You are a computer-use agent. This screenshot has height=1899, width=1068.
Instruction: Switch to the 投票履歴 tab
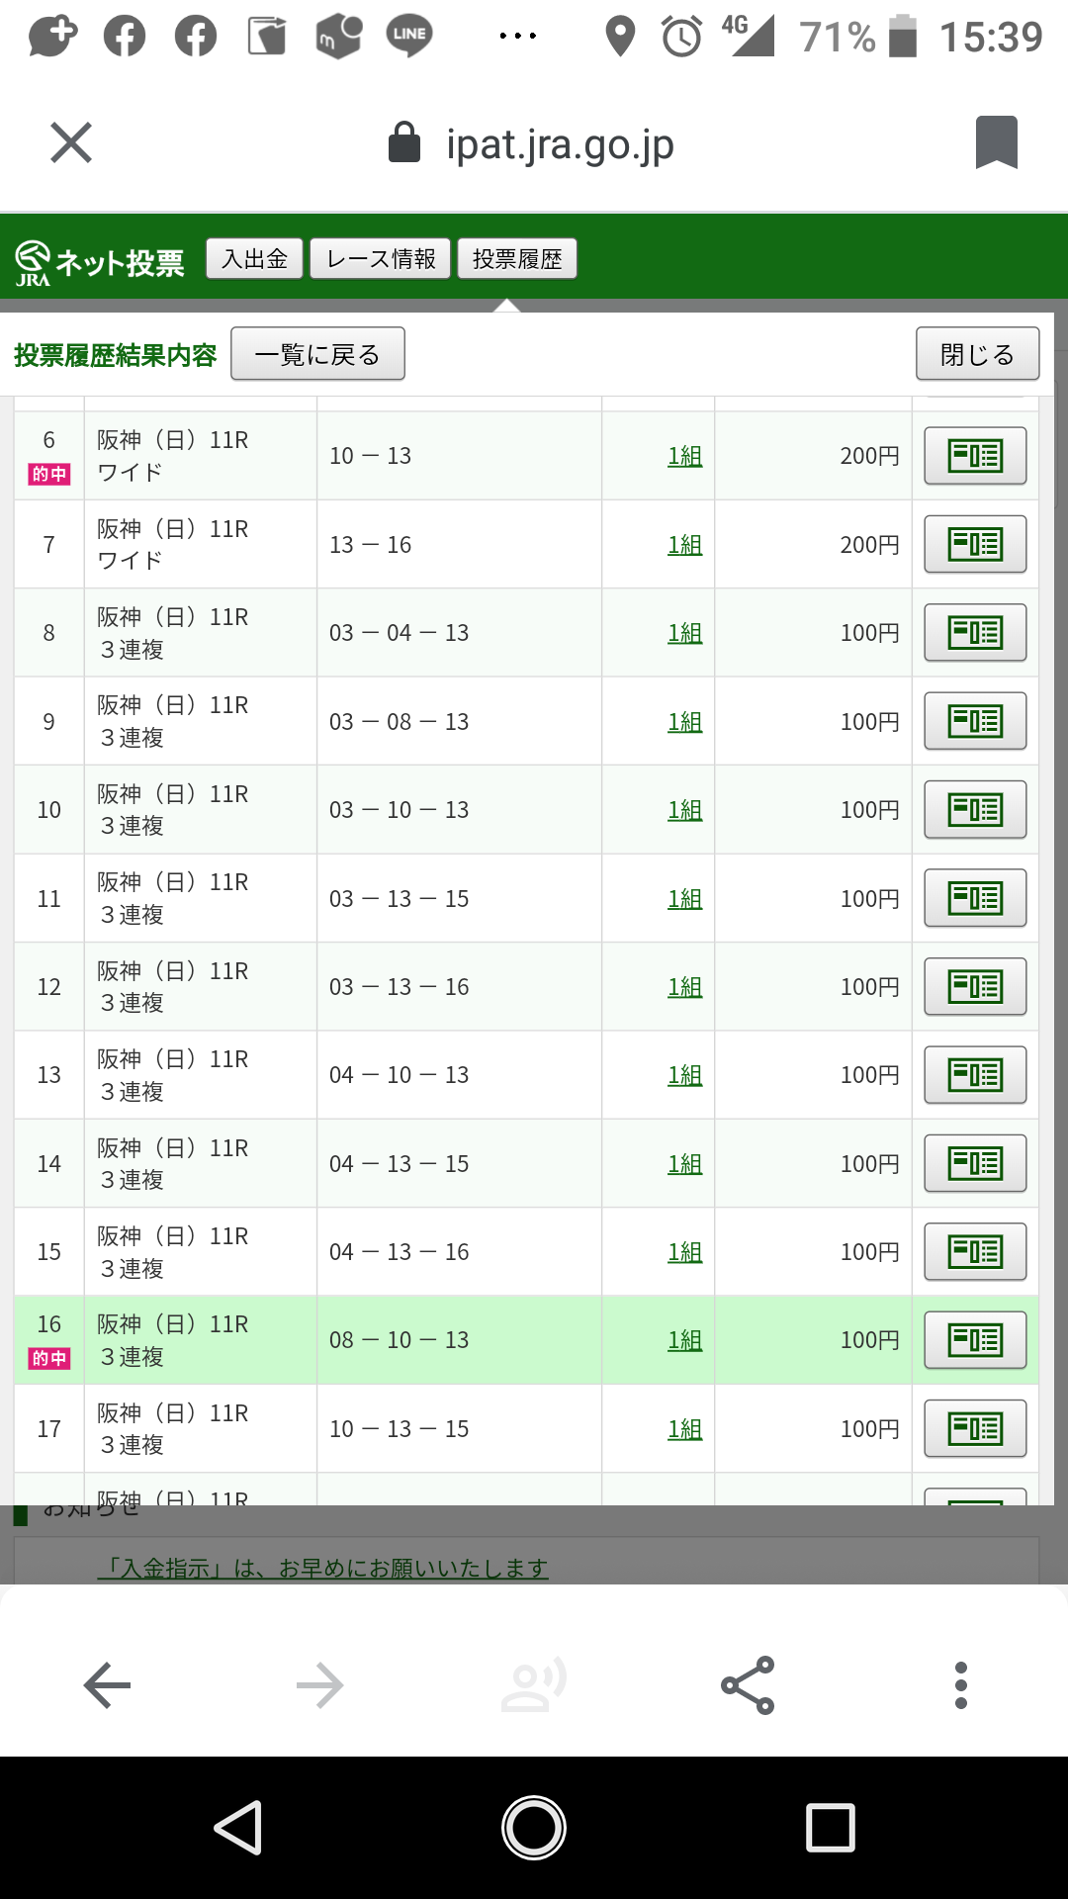tap(517, 259)
